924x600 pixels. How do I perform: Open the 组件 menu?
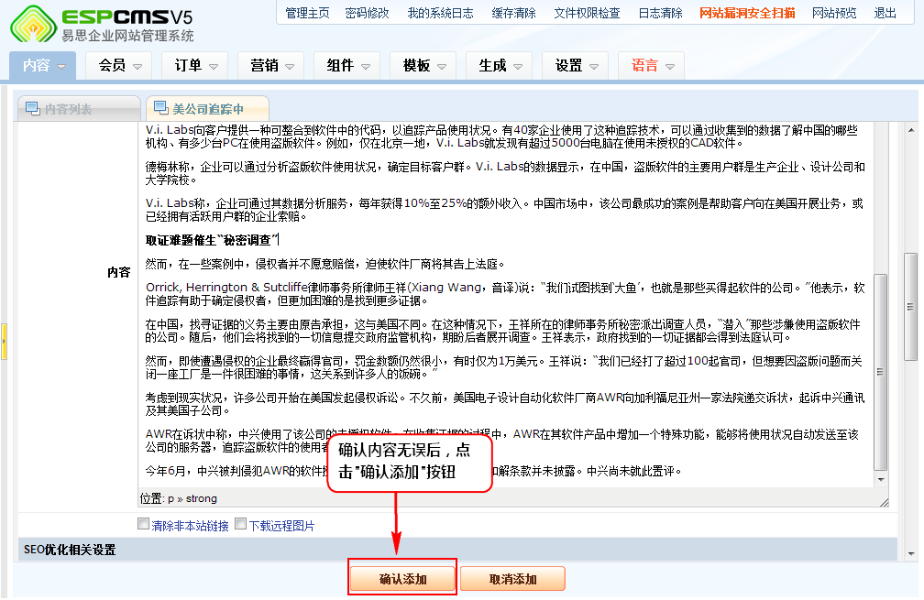point(346,65)
